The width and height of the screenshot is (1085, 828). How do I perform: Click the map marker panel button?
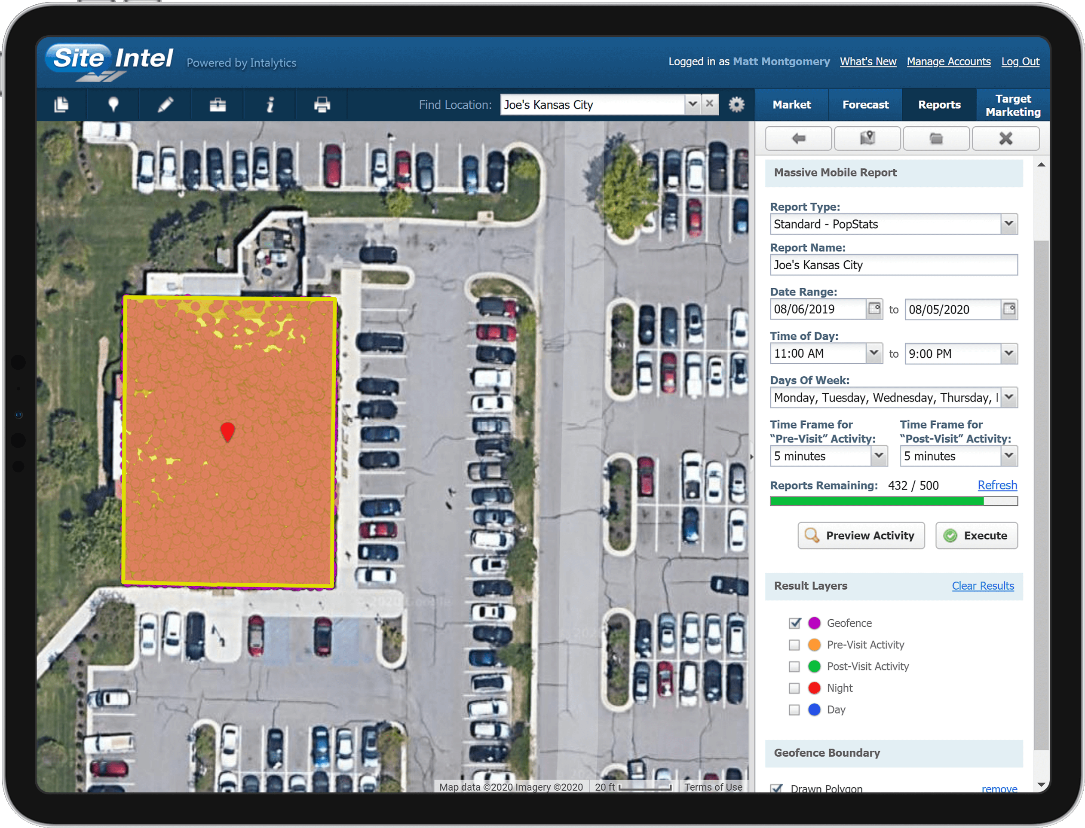pyautogui.click(x=867, y=138)
